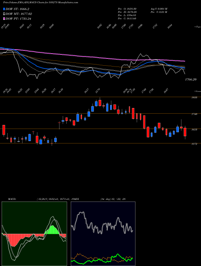Click the chart title mentioning MunafaSutra.com

(41, 2)
